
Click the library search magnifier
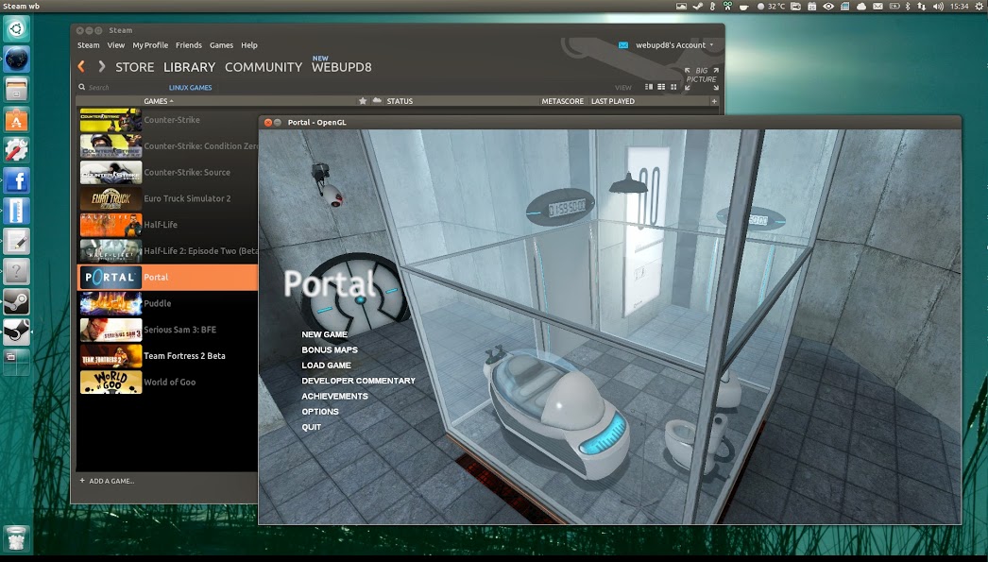click(82, 87)
